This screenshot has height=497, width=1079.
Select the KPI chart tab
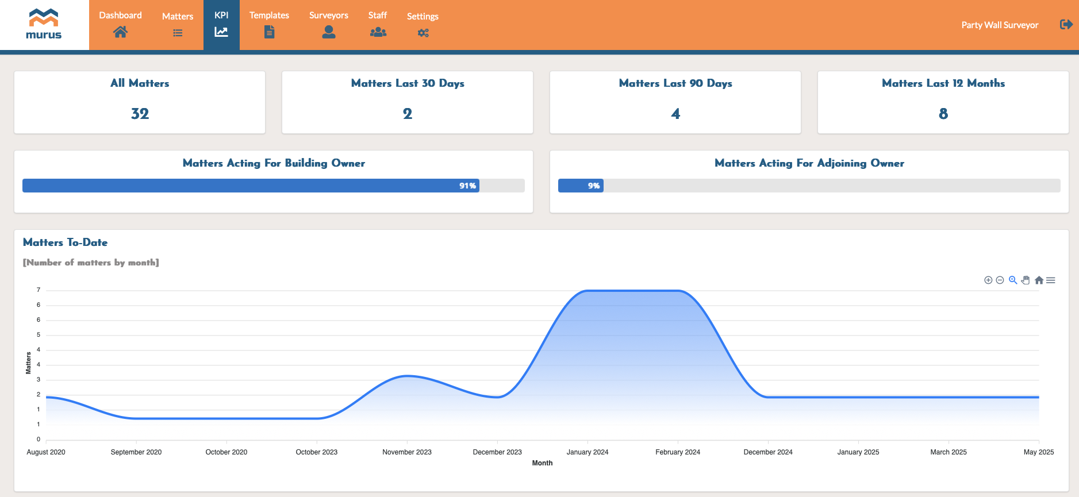(221, 24)
